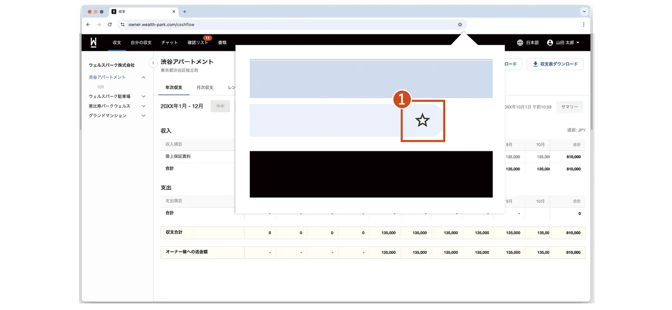Open a new browser tab
The height and width of the screenshot is (310, 672).
point(184,12)
